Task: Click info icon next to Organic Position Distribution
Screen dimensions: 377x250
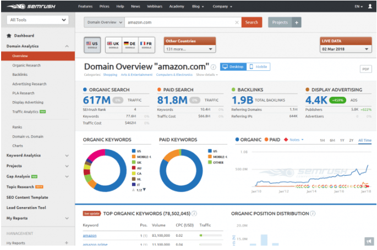Action: (x=313, y=213)
